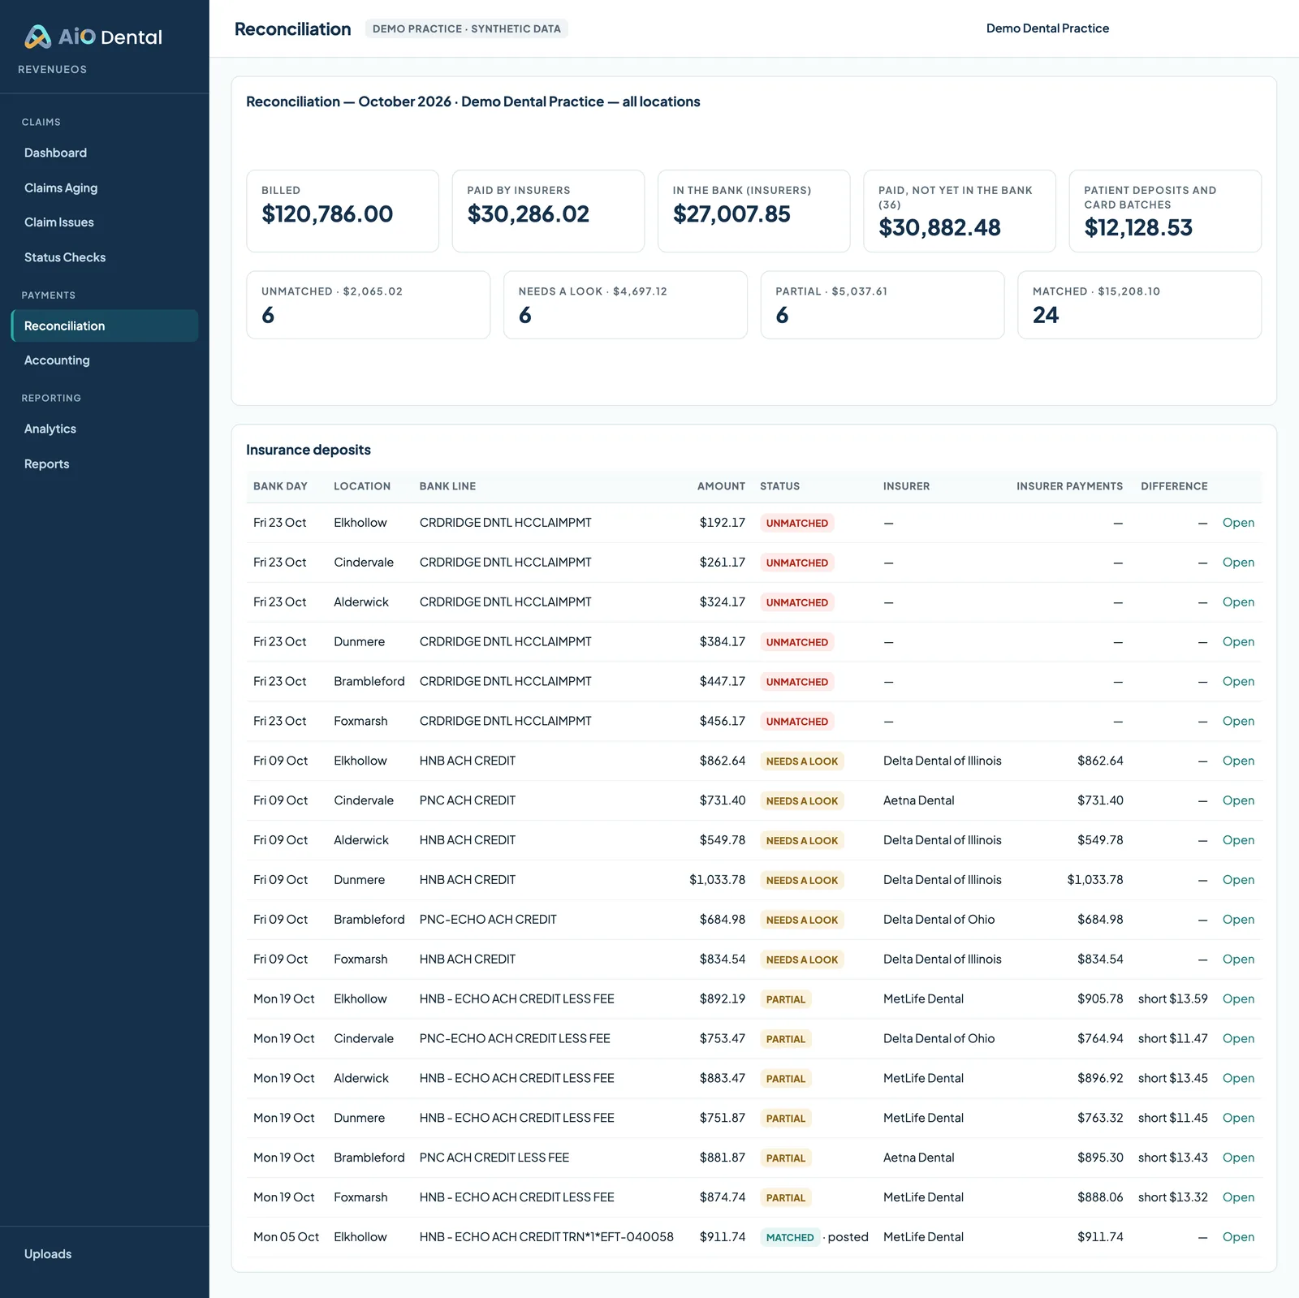The height and width of the screenshot is (1298, 1299).
Task: Open the Reports page
Action: pos(47,464)
